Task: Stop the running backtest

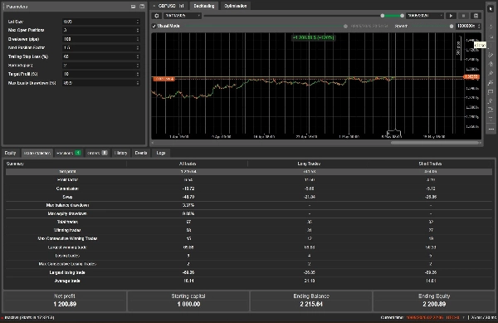Action: coord(463,16)
